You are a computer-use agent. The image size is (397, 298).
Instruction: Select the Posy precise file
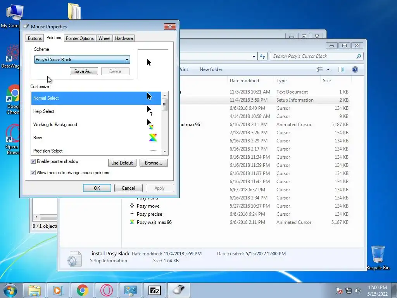pos(149,214)
